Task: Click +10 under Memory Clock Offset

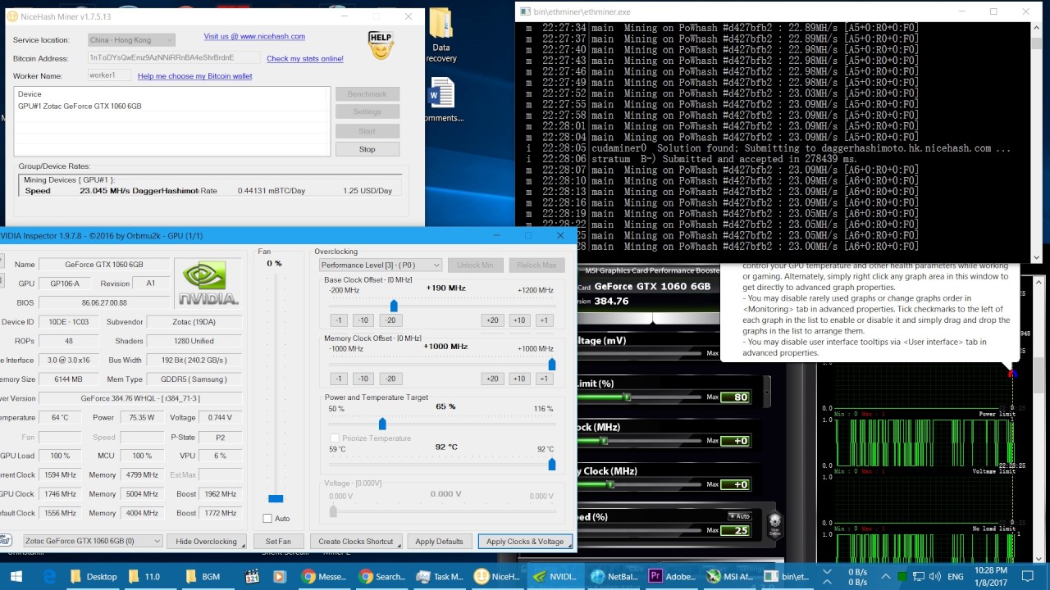Action: pos(518,379)
